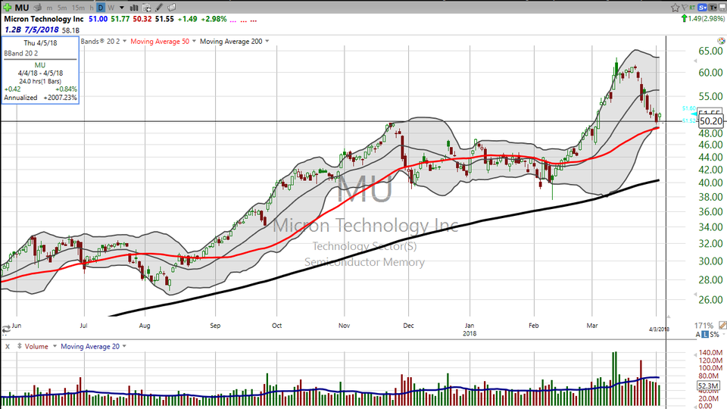Select the Weekly 'W' timeframe
This screenshot has width=727, height=409.
pos(111,8)
